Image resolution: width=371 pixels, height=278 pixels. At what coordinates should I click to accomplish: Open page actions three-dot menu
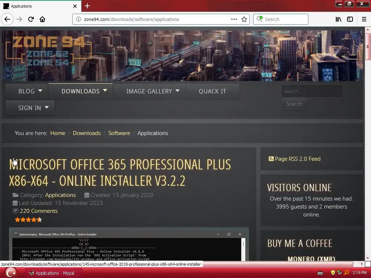click(234, 19)
